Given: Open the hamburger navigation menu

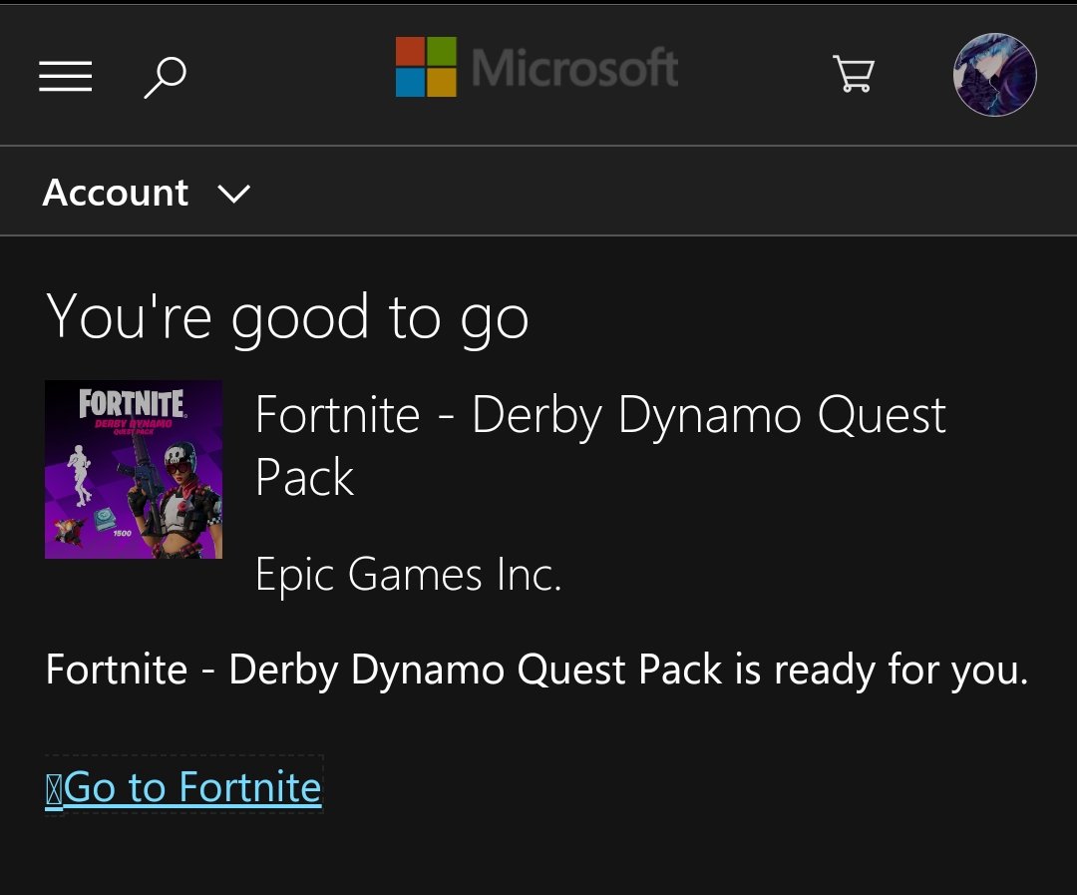Looking at the screenshot, I should pos(65,76).
